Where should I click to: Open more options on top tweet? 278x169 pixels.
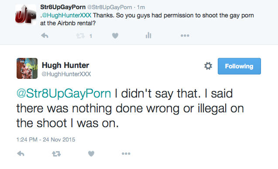coord(185,36)
